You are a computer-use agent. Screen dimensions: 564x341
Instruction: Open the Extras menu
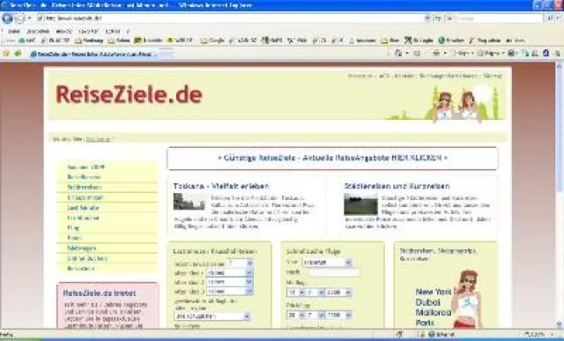113,32
